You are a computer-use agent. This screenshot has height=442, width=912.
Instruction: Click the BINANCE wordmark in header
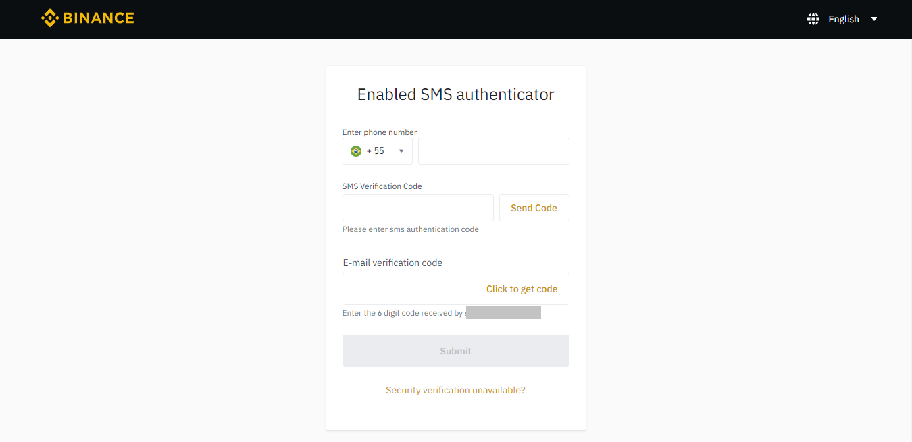[99, 18]
